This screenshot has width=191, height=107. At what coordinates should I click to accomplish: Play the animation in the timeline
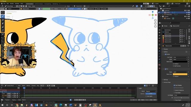click(x=81, y=100)
